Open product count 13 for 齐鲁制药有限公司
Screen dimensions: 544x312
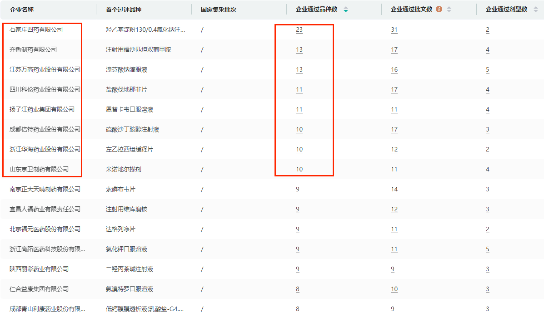point(299,50)
